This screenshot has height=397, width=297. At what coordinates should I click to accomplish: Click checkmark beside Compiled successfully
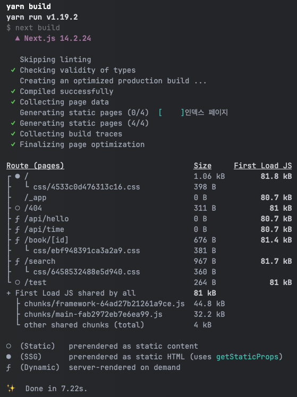click(x=13, y=91)
